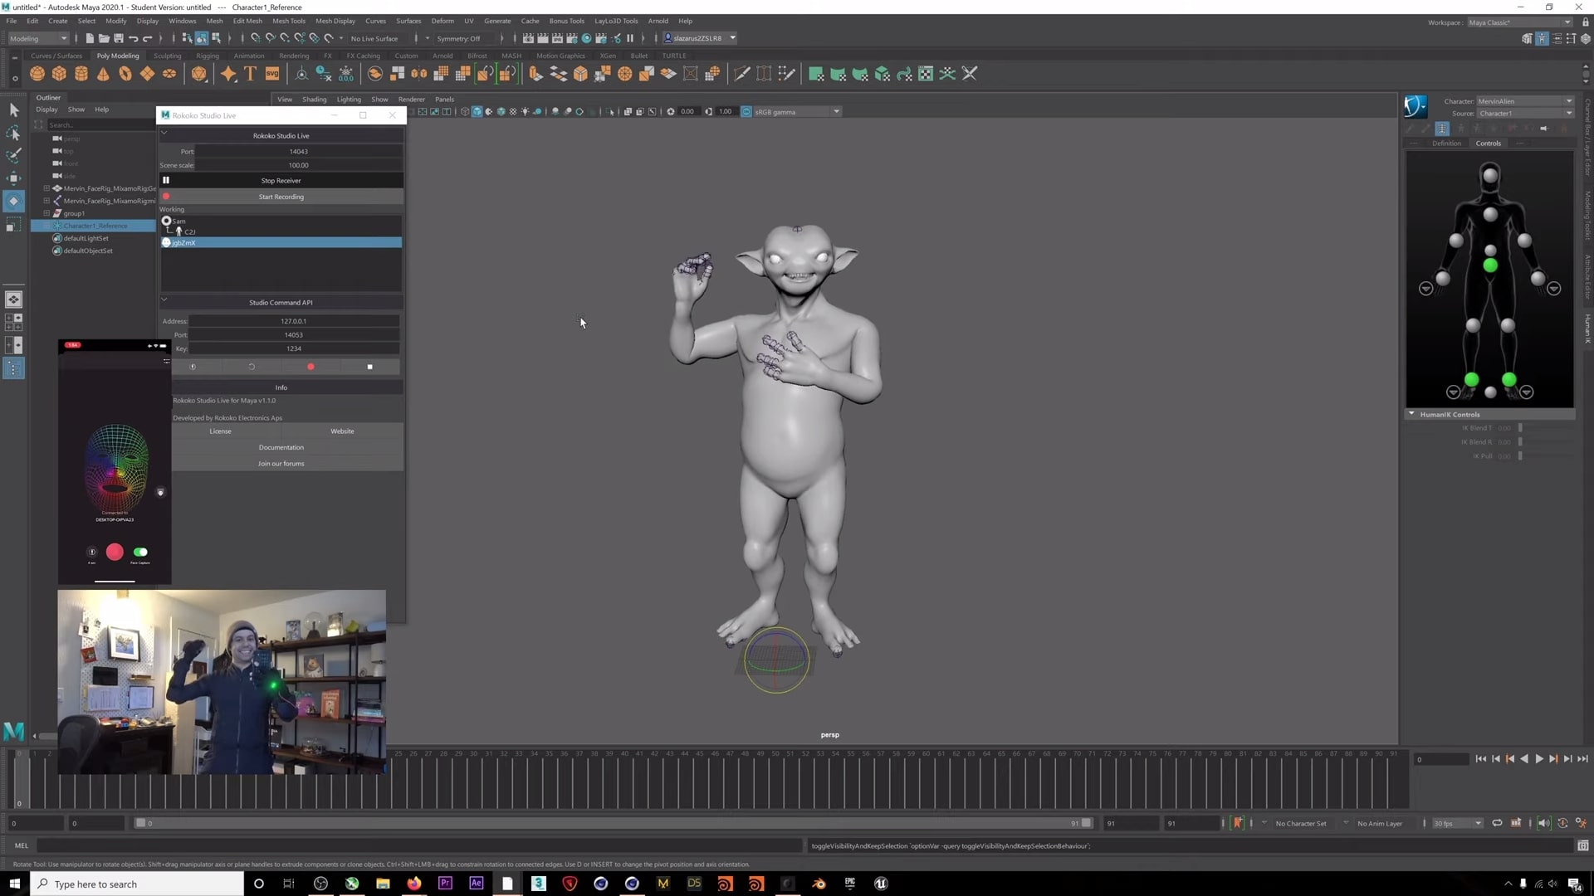This screenshot has height=896, width=1594.
Task: Open the Controls tab body rig view
Action: click(1488, 143)
